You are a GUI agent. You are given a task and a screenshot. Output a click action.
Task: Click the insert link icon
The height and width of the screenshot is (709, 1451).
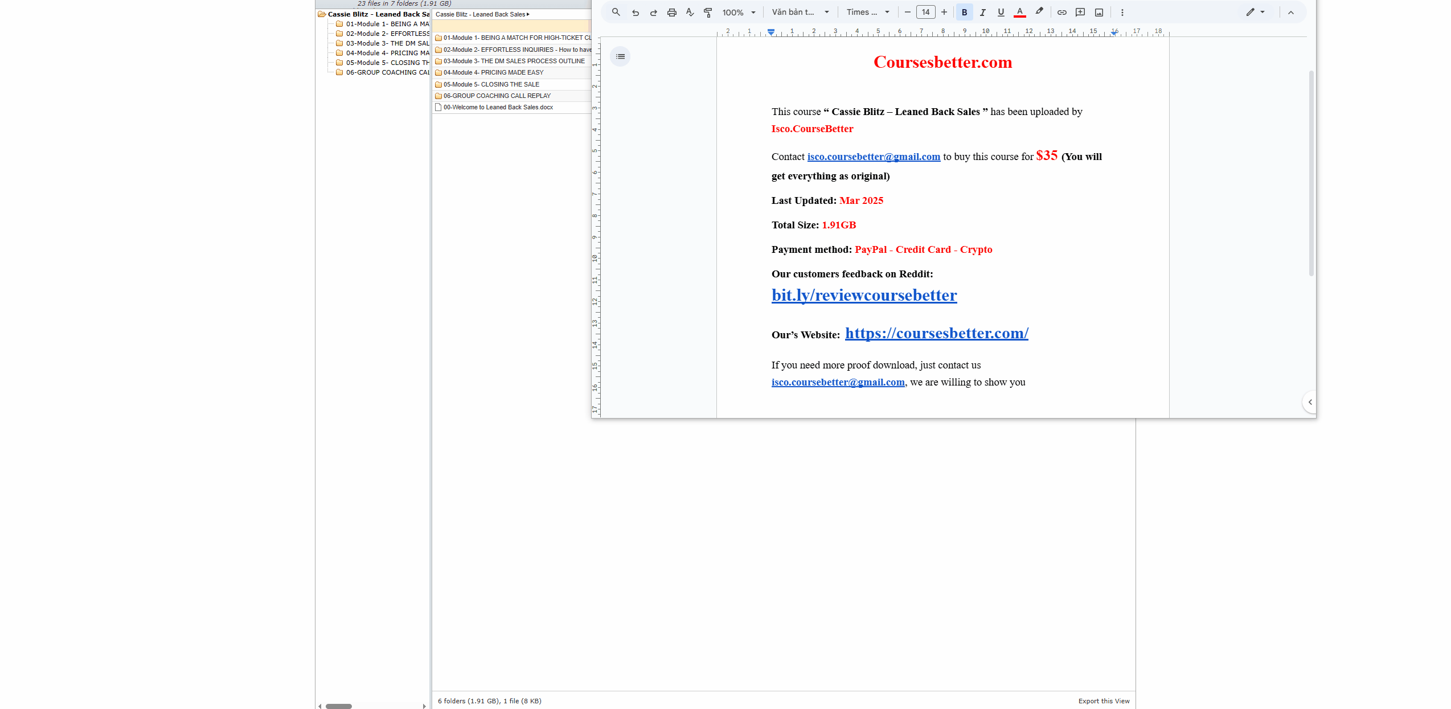point(1062,12)
